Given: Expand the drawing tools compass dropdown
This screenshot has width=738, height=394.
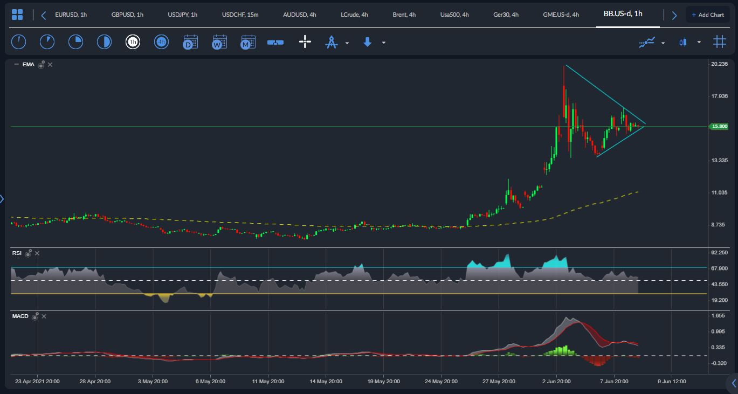Looking at the screenshot, I should (x=347, y=43).
